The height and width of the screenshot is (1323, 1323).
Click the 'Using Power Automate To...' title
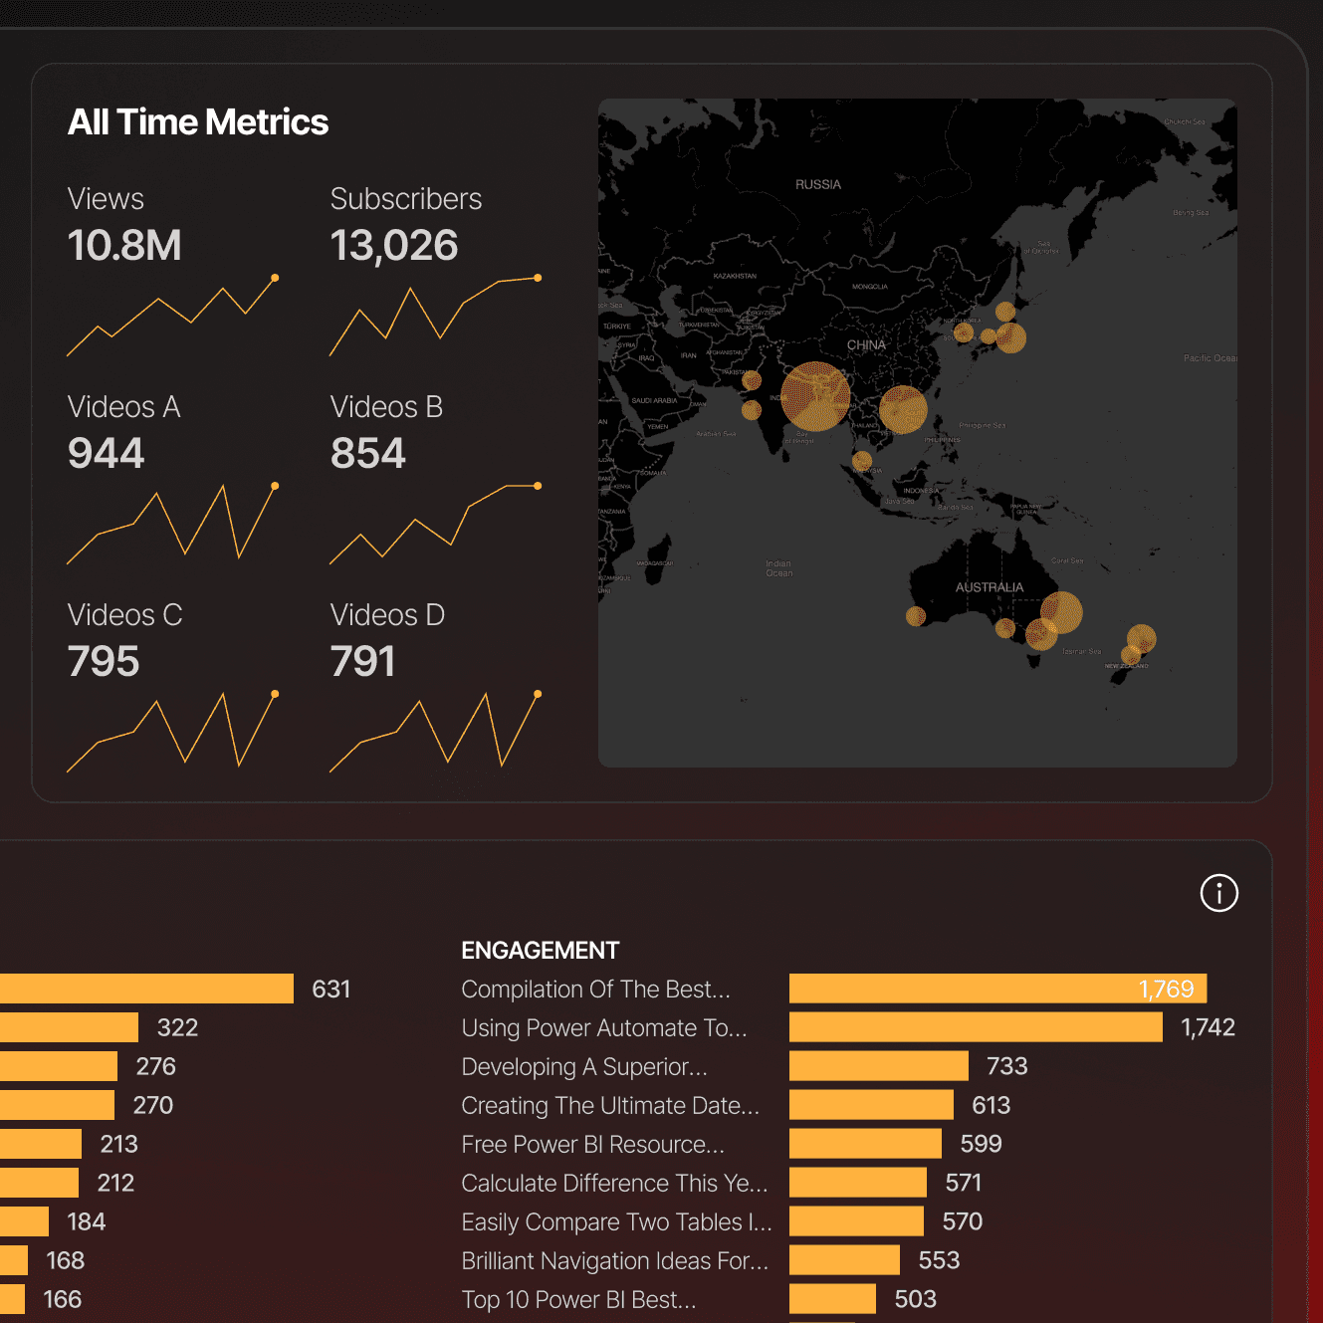(x=603, y=1027)
